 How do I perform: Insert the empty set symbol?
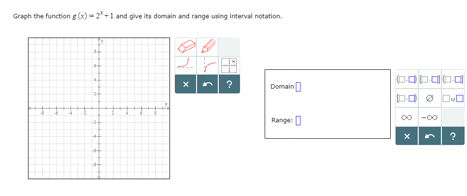coord(430,98)
